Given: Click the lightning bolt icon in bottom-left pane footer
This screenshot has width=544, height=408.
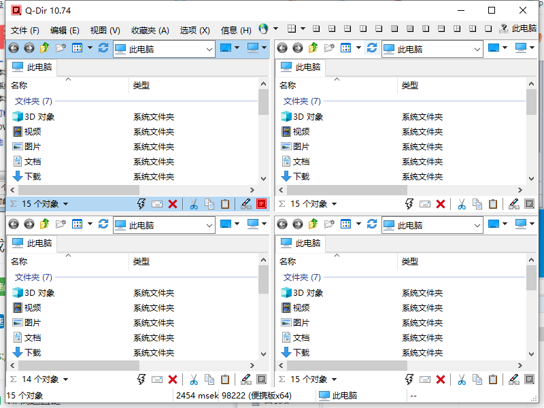Looking at the screenshot, I should 139,379.
